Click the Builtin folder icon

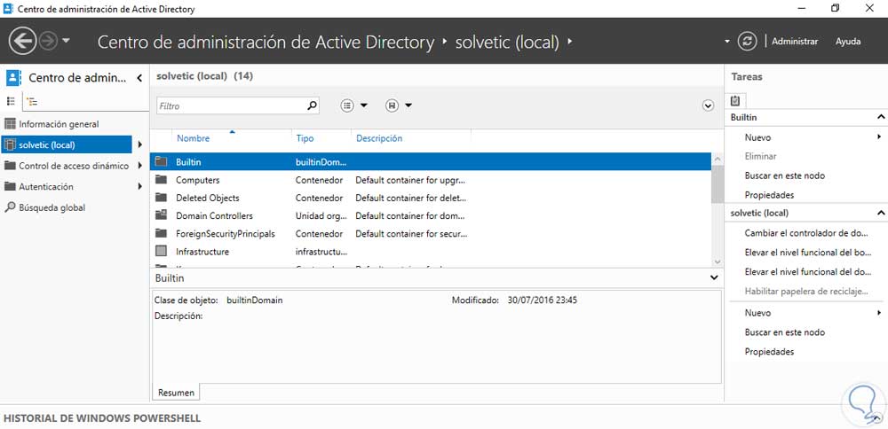(162, 161)
